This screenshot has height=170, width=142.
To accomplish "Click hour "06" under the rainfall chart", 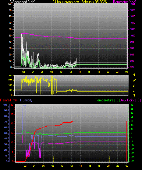I will click(43, 166).
